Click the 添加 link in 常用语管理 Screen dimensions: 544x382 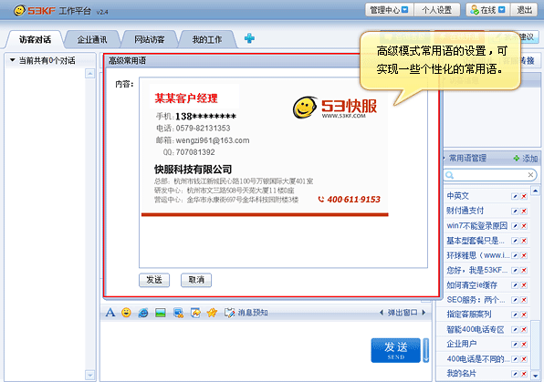(x=526, y=159)
